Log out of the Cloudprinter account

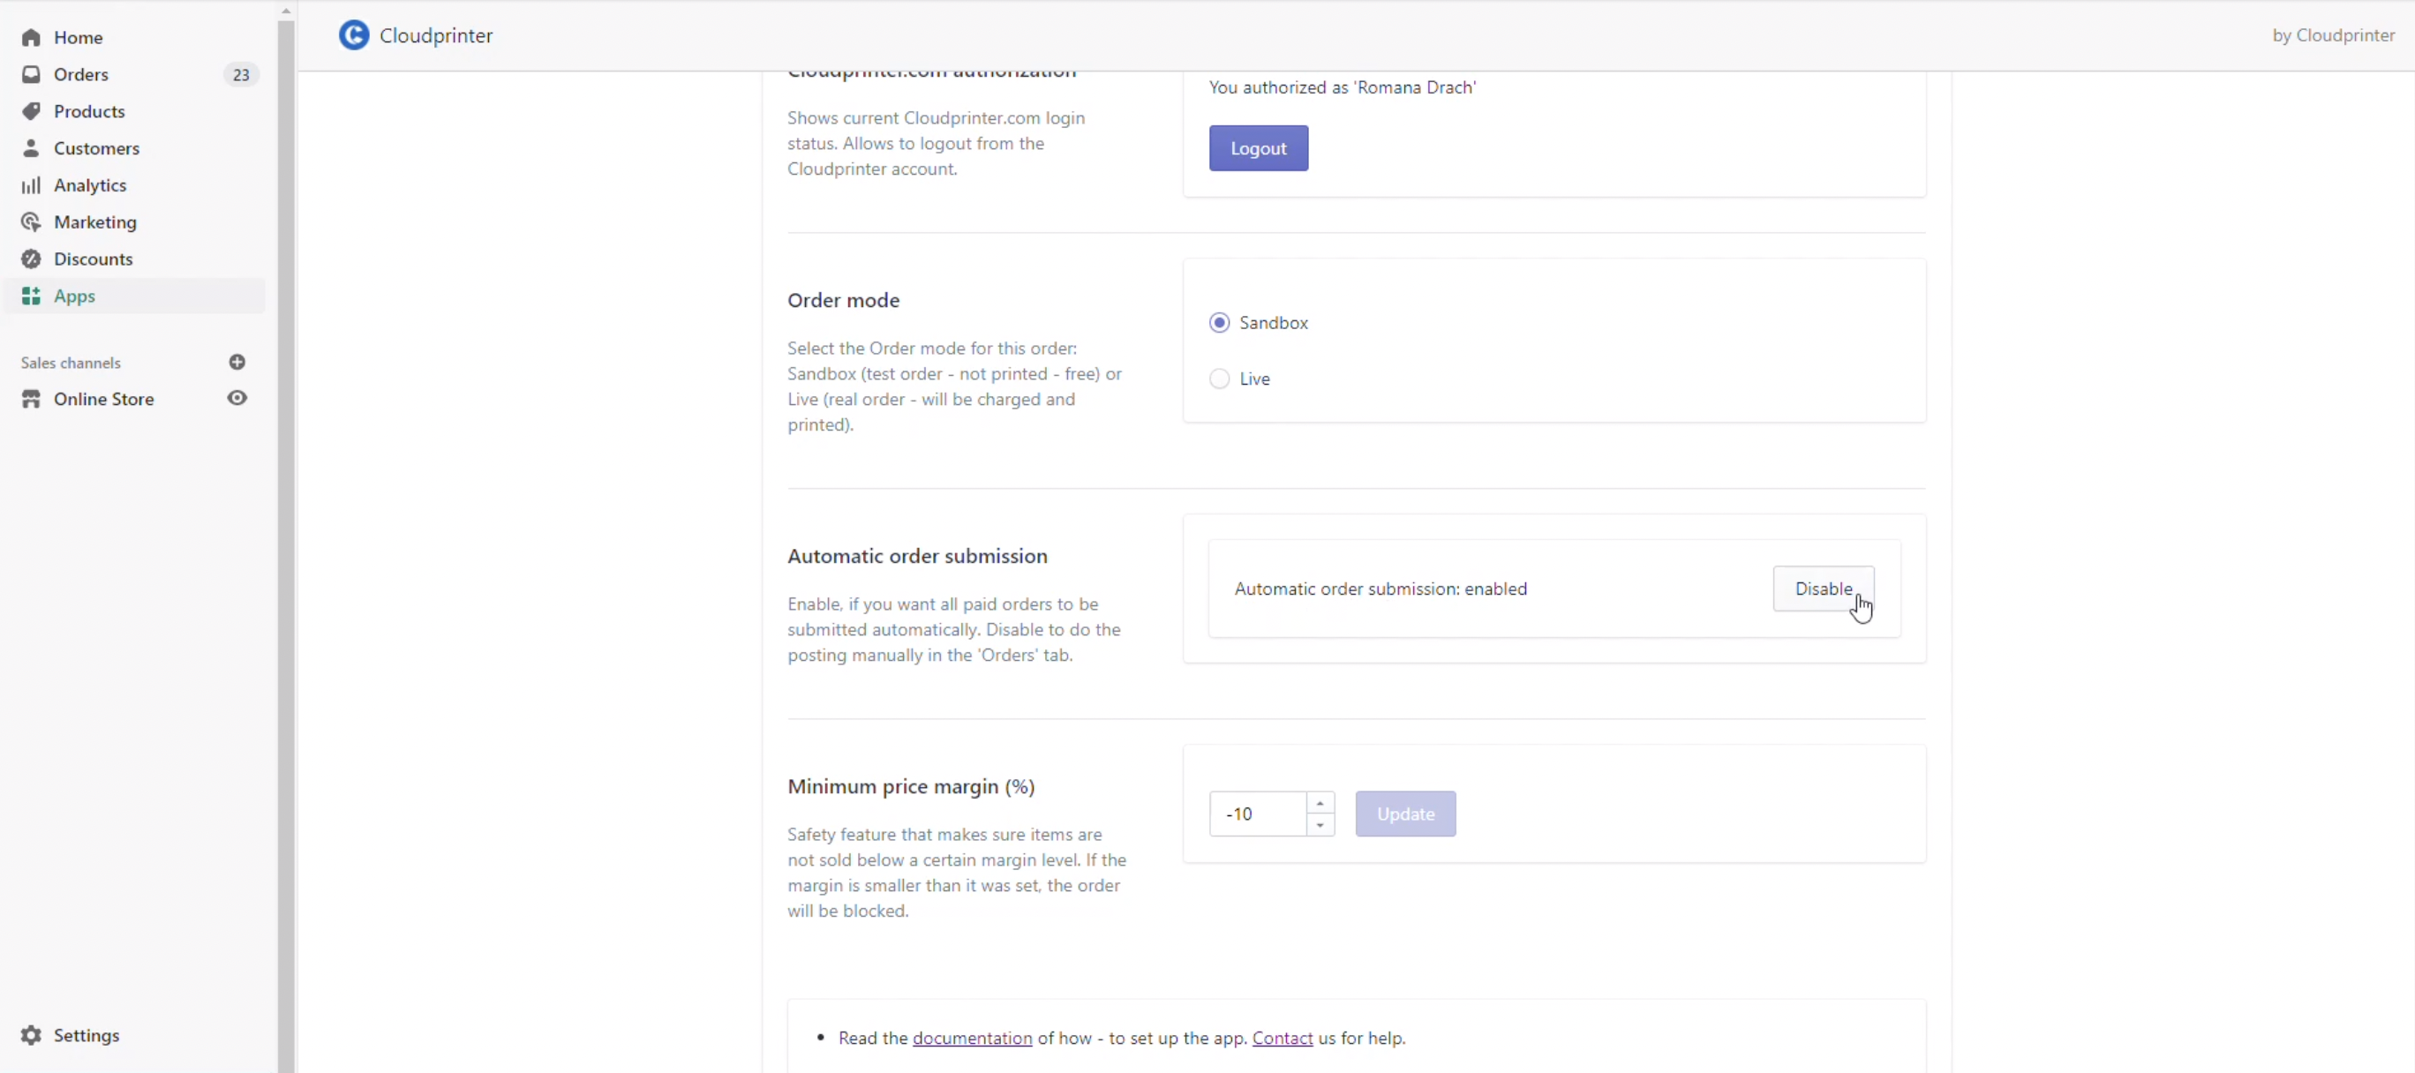click(x=1258, y=148)
